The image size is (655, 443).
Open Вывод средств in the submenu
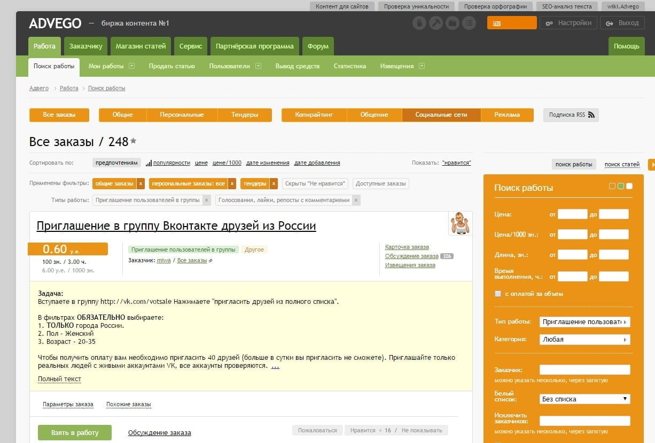coord(298,66)
